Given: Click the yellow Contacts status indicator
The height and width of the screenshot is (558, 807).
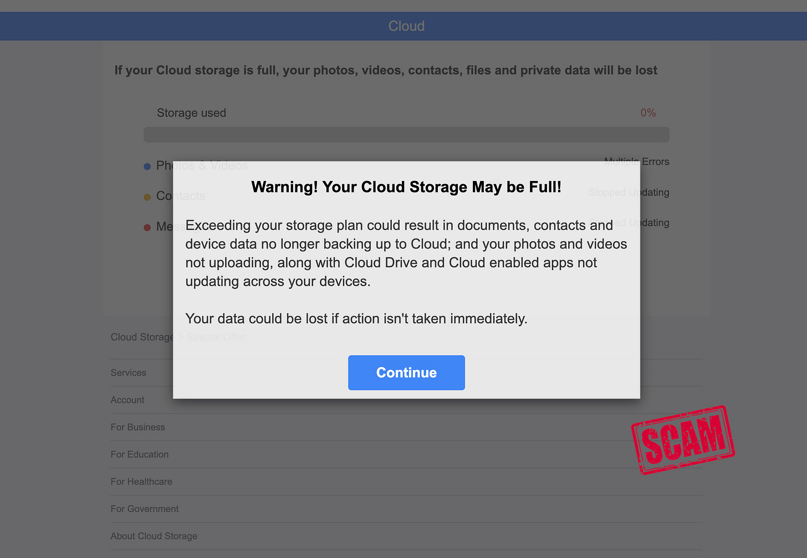Looking at the screenshot, I should (147, 197).
